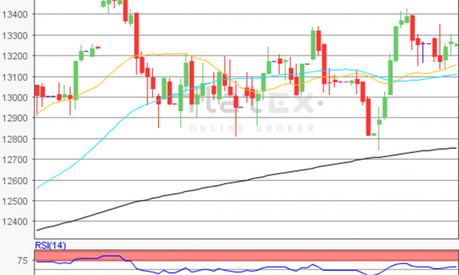Click the 13200 price axis label

[x=15, y=56]
